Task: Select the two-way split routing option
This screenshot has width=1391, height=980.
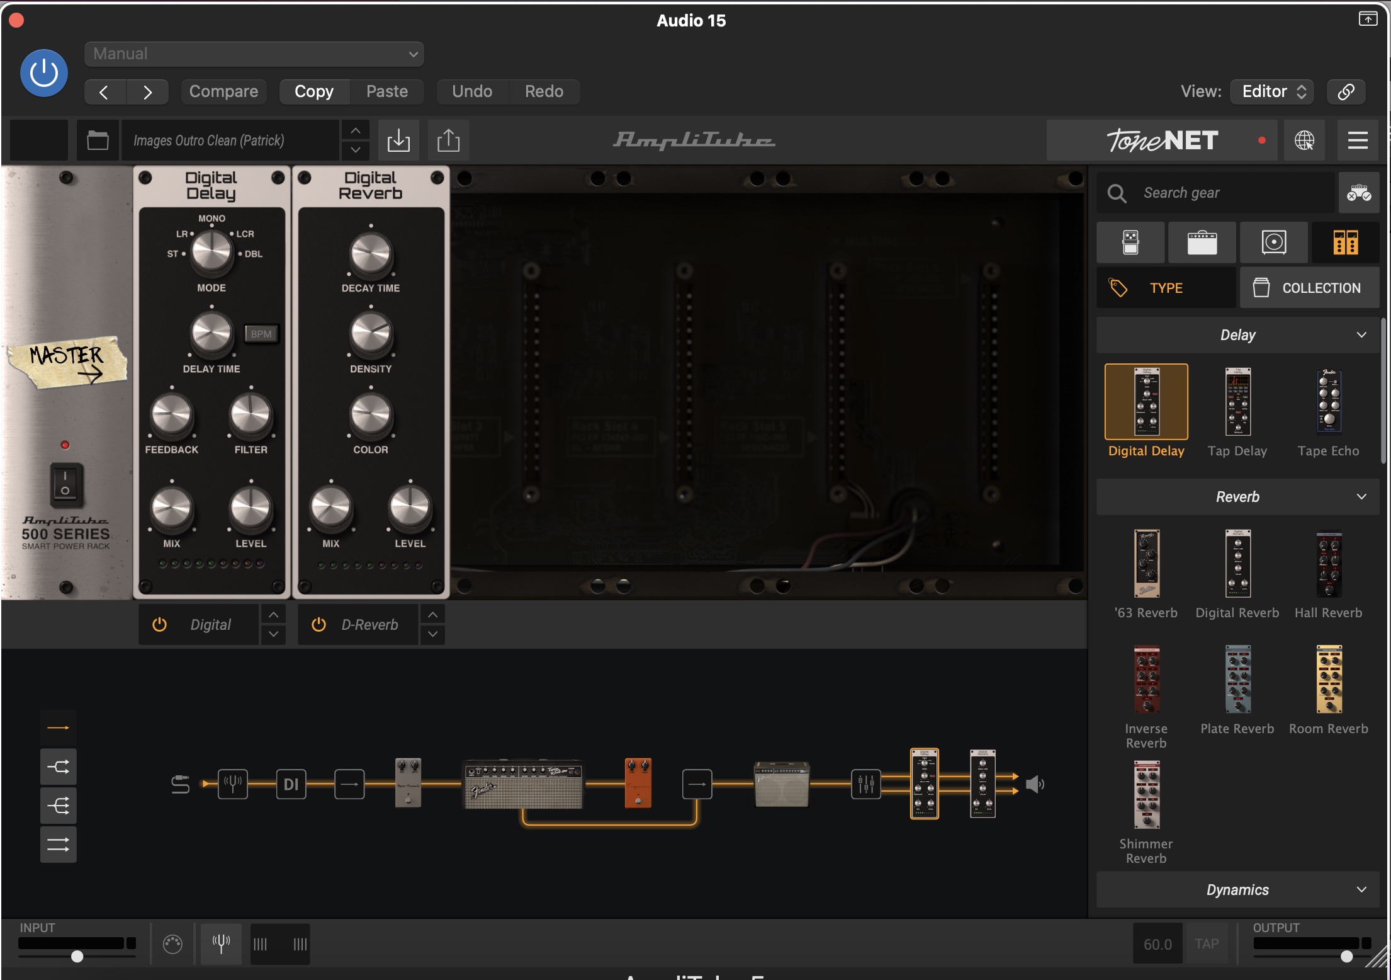Action: pyautogui.click(x=59, y=766)
